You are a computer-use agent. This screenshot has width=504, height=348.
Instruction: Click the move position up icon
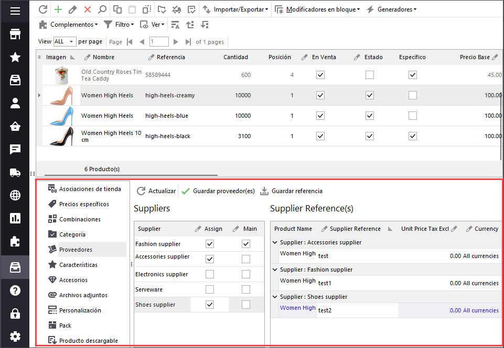(190, 25)
